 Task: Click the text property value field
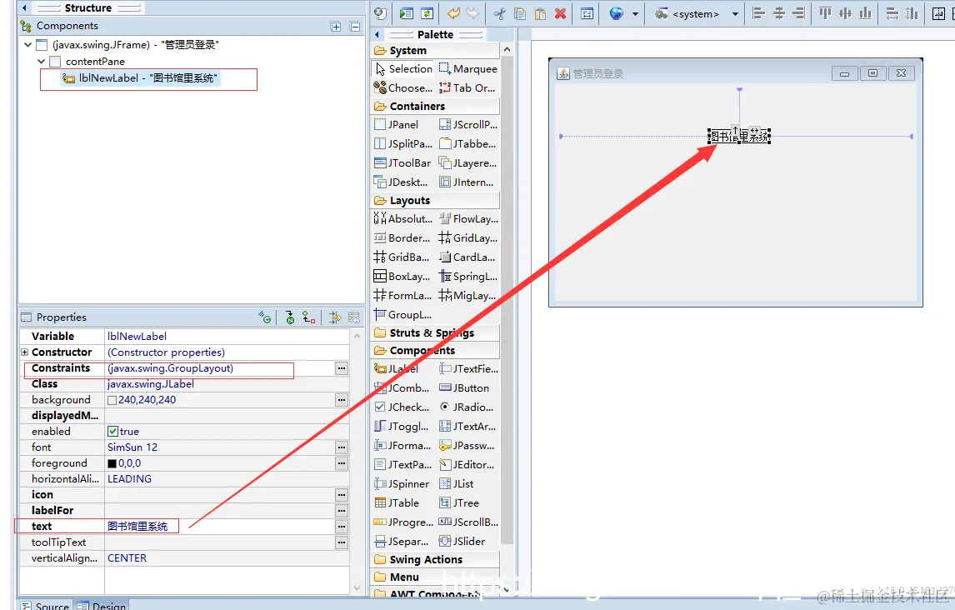click(220, 526)
